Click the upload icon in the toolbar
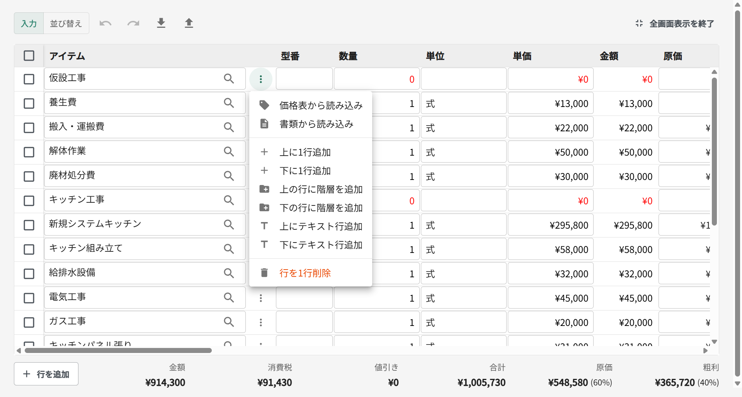This screenshot has width=742, height=397. [x=189, y=23]
